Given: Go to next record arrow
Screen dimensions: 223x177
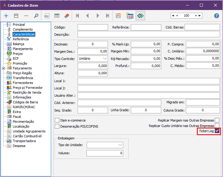Looking at the screenshot, I should point(98,16).
